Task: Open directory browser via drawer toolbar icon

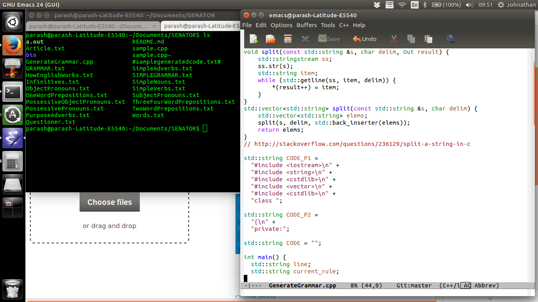Action: (288, 39)
